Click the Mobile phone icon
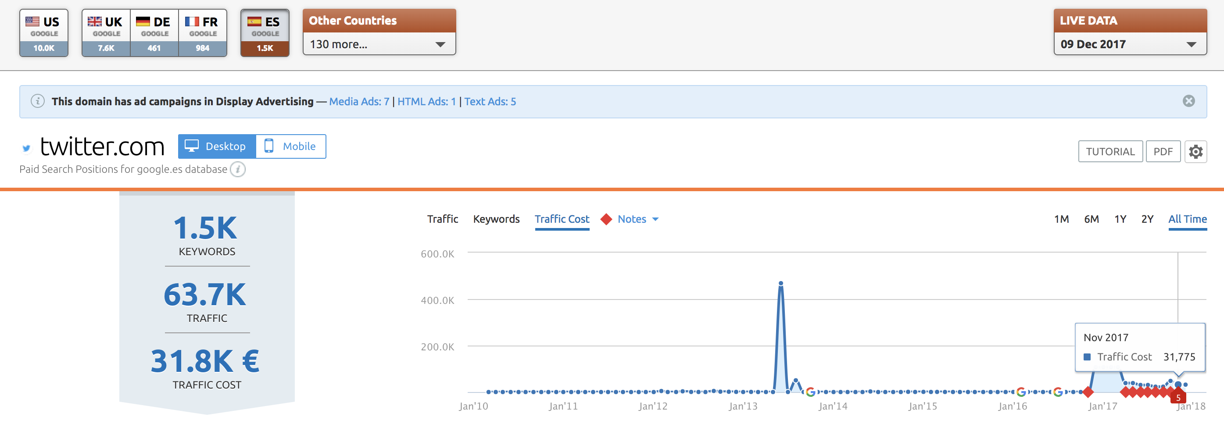This screenshot has height=435, width=1224. (269, 146)
